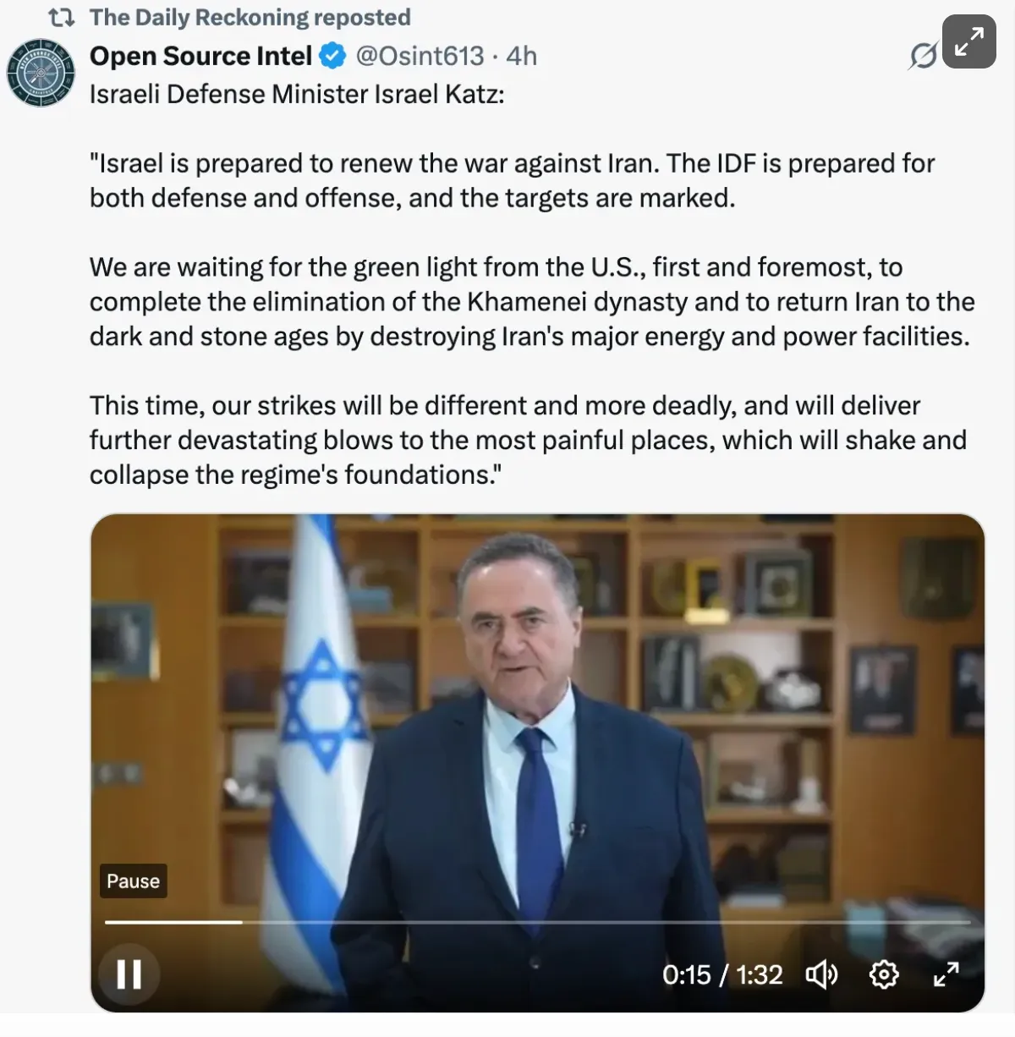Click the Grok slashed-circle icon
1015x1037 pixels.
[923, 56]
